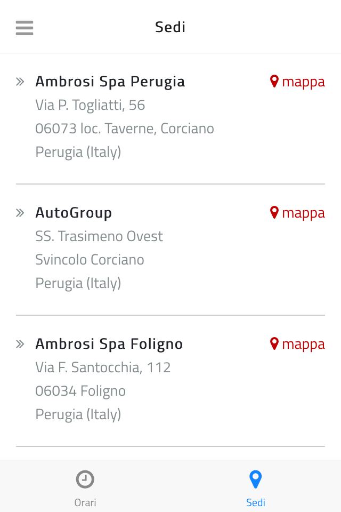Select the AutoGroup location title
Viewport: 341px width, 512px height.
coord(74,213)
